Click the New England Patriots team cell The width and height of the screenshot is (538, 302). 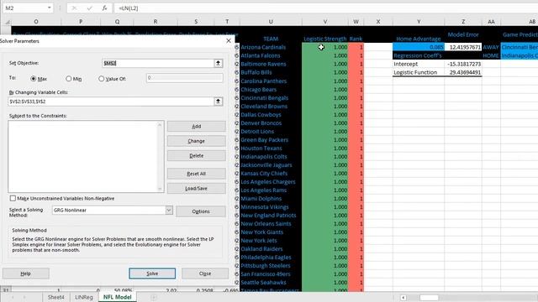click(271, 216)
